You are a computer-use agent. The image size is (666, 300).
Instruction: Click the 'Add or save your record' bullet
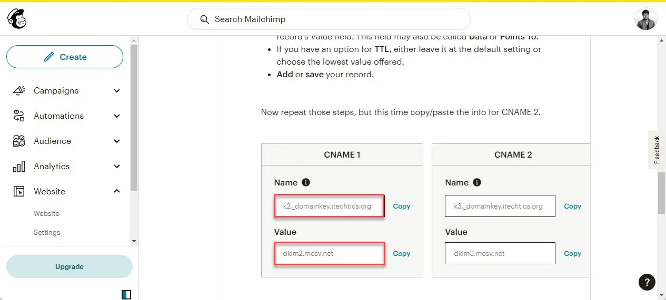[x=325, y=74]
